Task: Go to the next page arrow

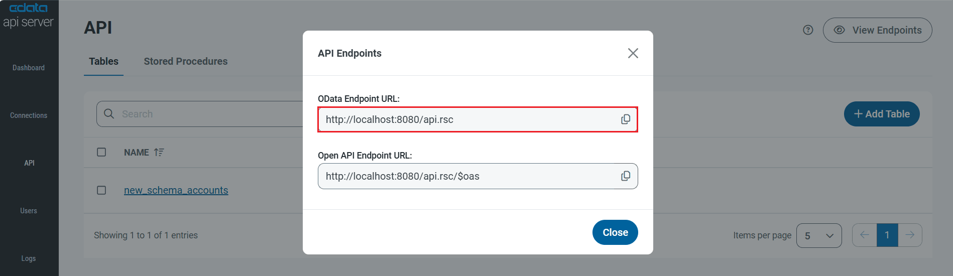Action: pyautogui.click(x=910, y=235)
